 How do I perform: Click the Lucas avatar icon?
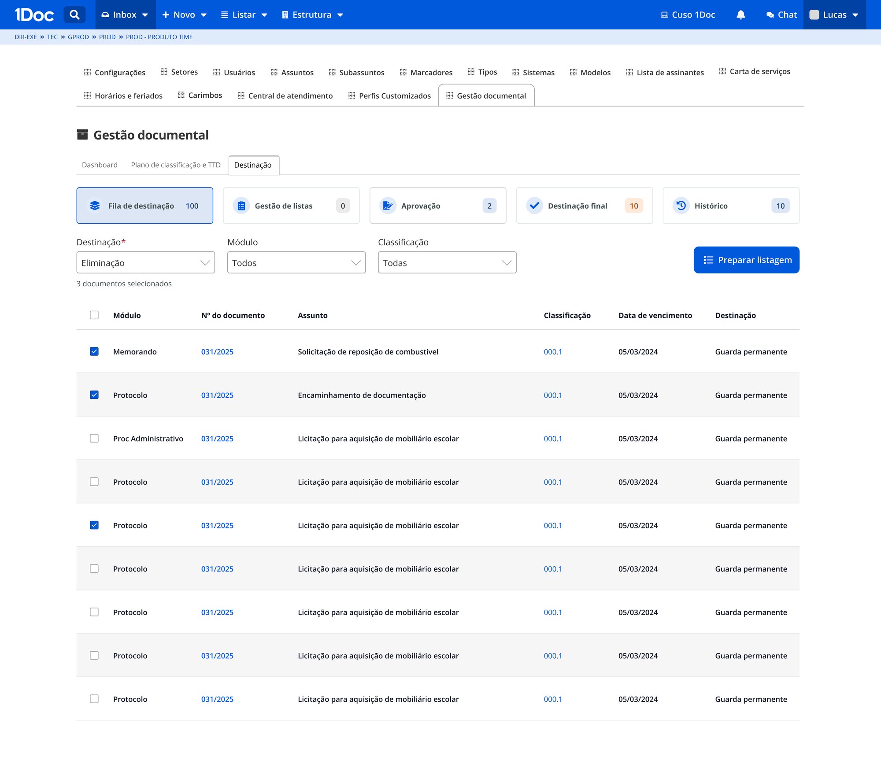tap(814, 15)
